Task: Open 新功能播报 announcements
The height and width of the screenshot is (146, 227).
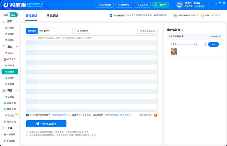Action: [104, 5]
